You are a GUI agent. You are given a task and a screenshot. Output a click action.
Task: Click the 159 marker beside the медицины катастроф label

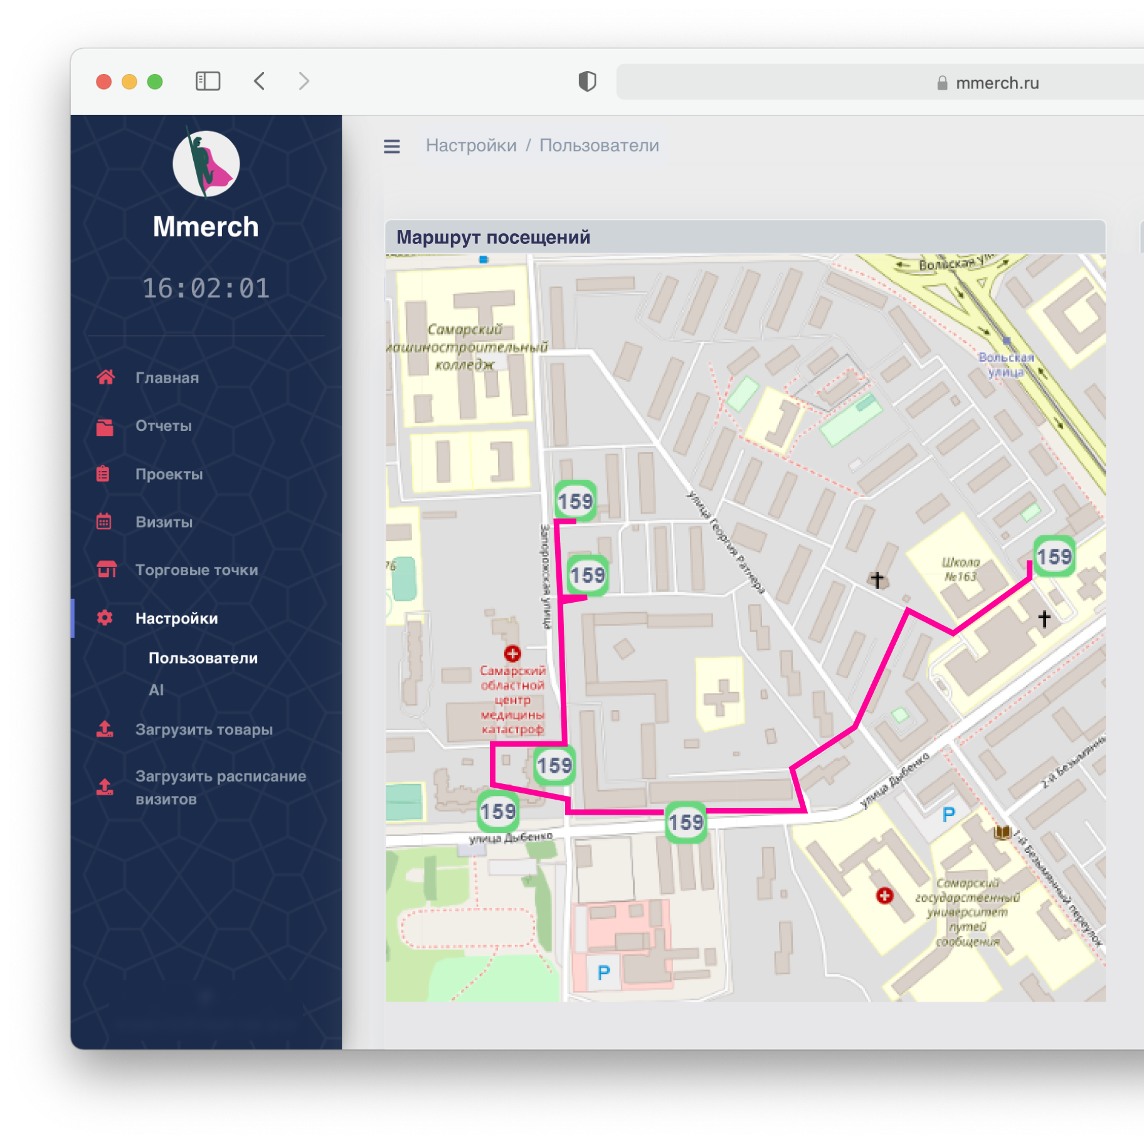[x=554, y=765]
